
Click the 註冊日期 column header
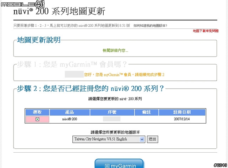[x=182, y=112]
